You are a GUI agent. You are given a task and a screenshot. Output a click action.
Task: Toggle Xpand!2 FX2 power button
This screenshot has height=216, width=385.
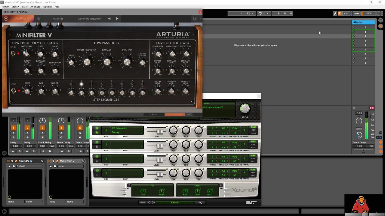click(221, 185)
